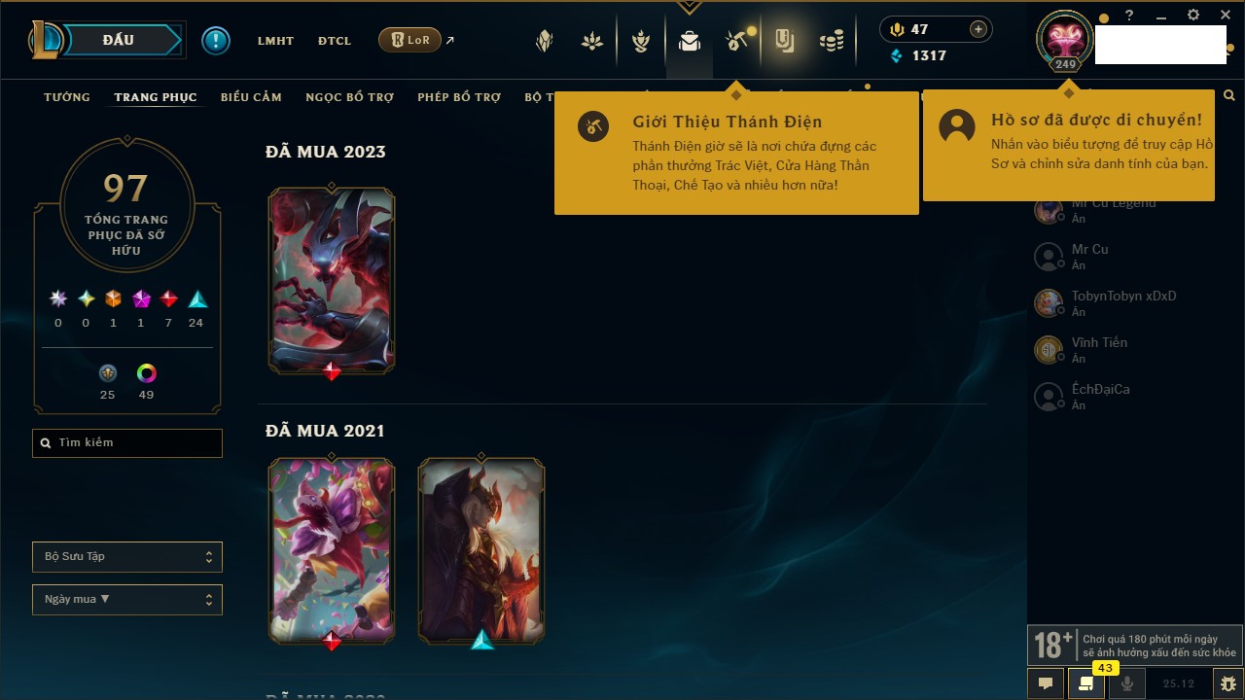The height and width of the screenshot is (700, 1245).
Task: Toggle the legacy skins filter icon
Action: (108, 373)
